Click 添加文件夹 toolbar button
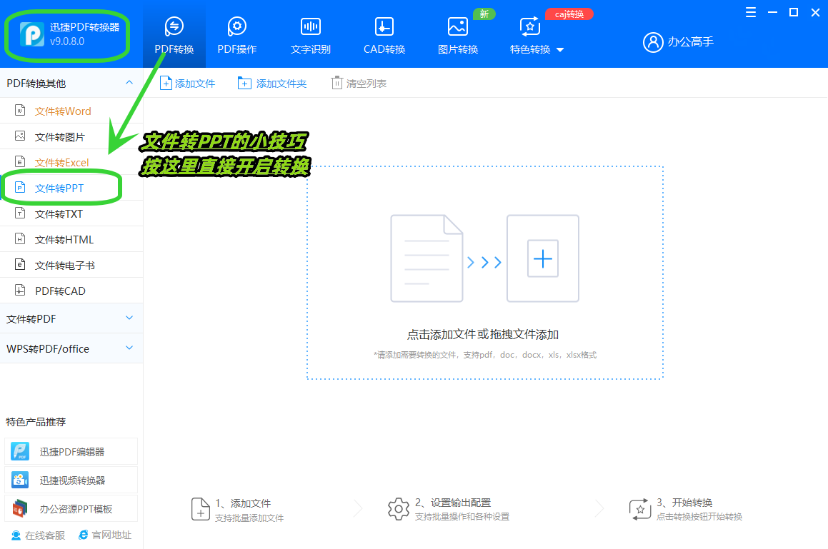The image size is (828, 549). coord(272,84)
